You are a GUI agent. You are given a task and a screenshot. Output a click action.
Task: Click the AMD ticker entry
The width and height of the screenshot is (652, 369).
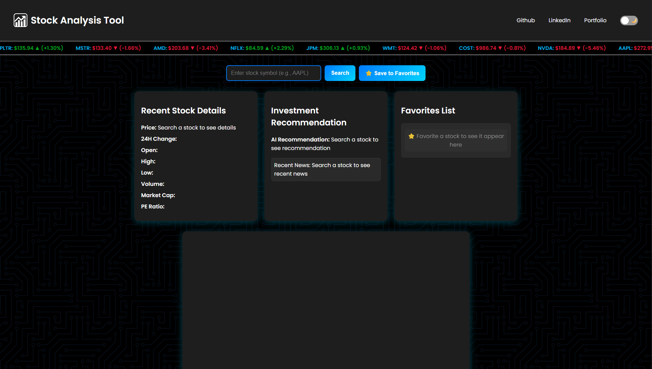coord(185,48)
